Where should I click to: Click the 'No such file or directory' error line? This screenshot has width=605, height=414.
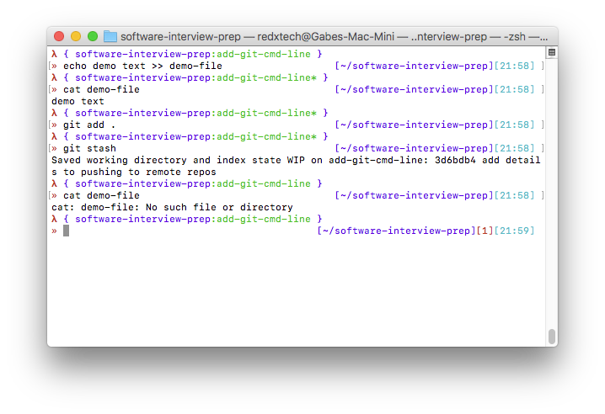(x=172, y=207)
